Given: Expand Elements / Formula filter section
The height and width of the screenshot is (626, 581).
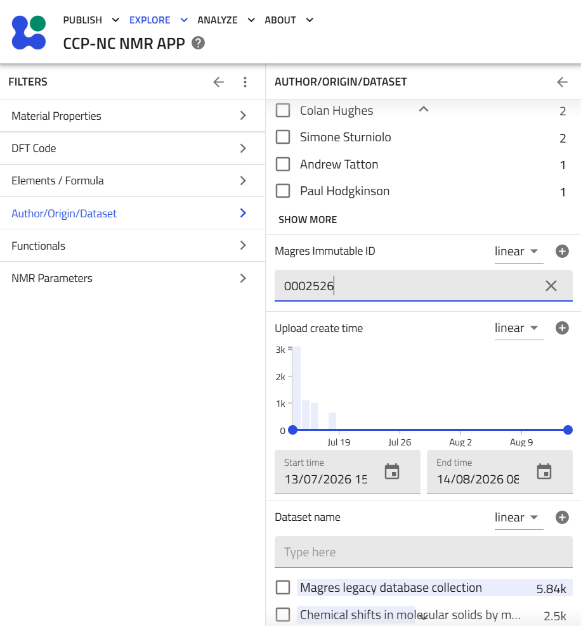Looking at the screenshot, I should (x=133, y=181).
